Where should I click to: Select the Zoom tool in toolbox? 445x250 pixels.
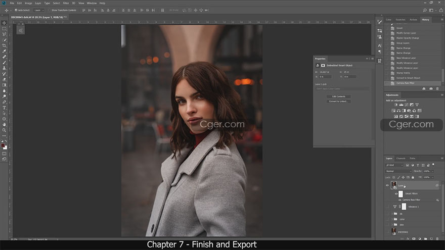[x=4, y=130]
